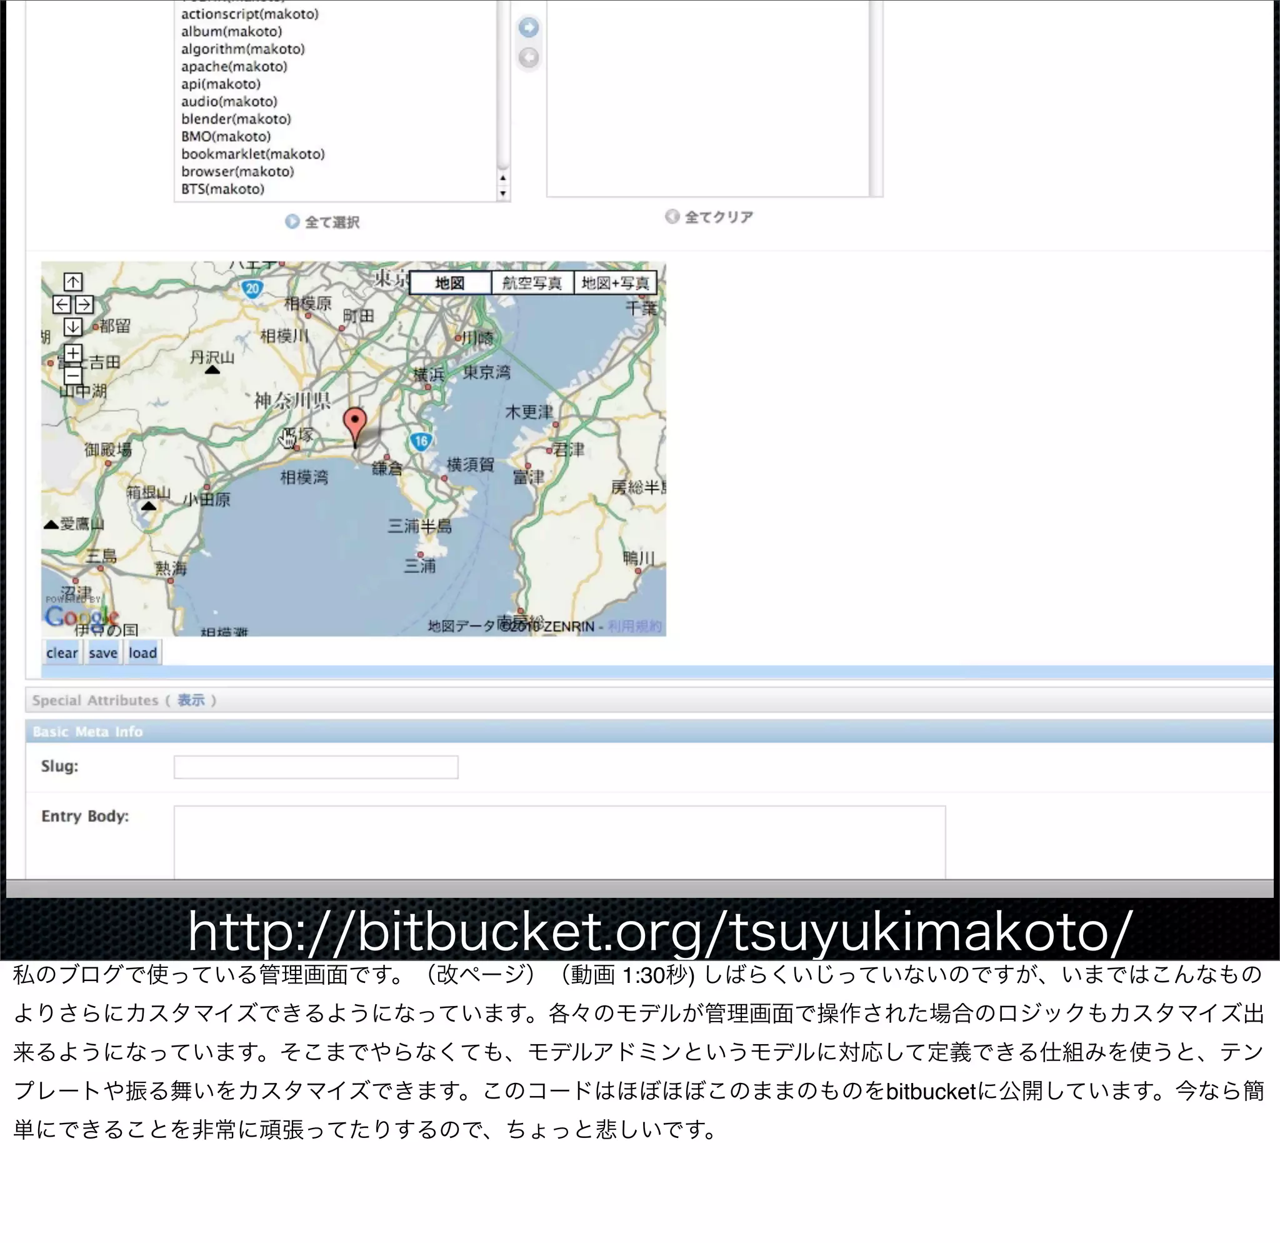
Task: Pan the map right with arrow
Action: 84,304
